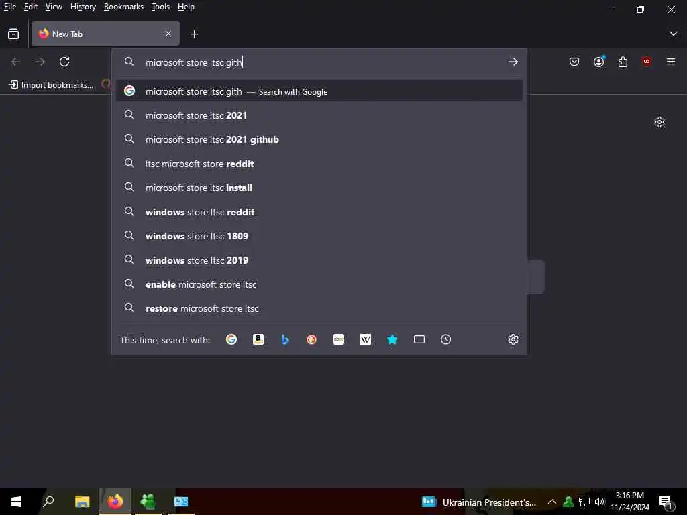Search open tabs using the tab icon
Viewport: 687px width, 515px height.
pos(419,339)
